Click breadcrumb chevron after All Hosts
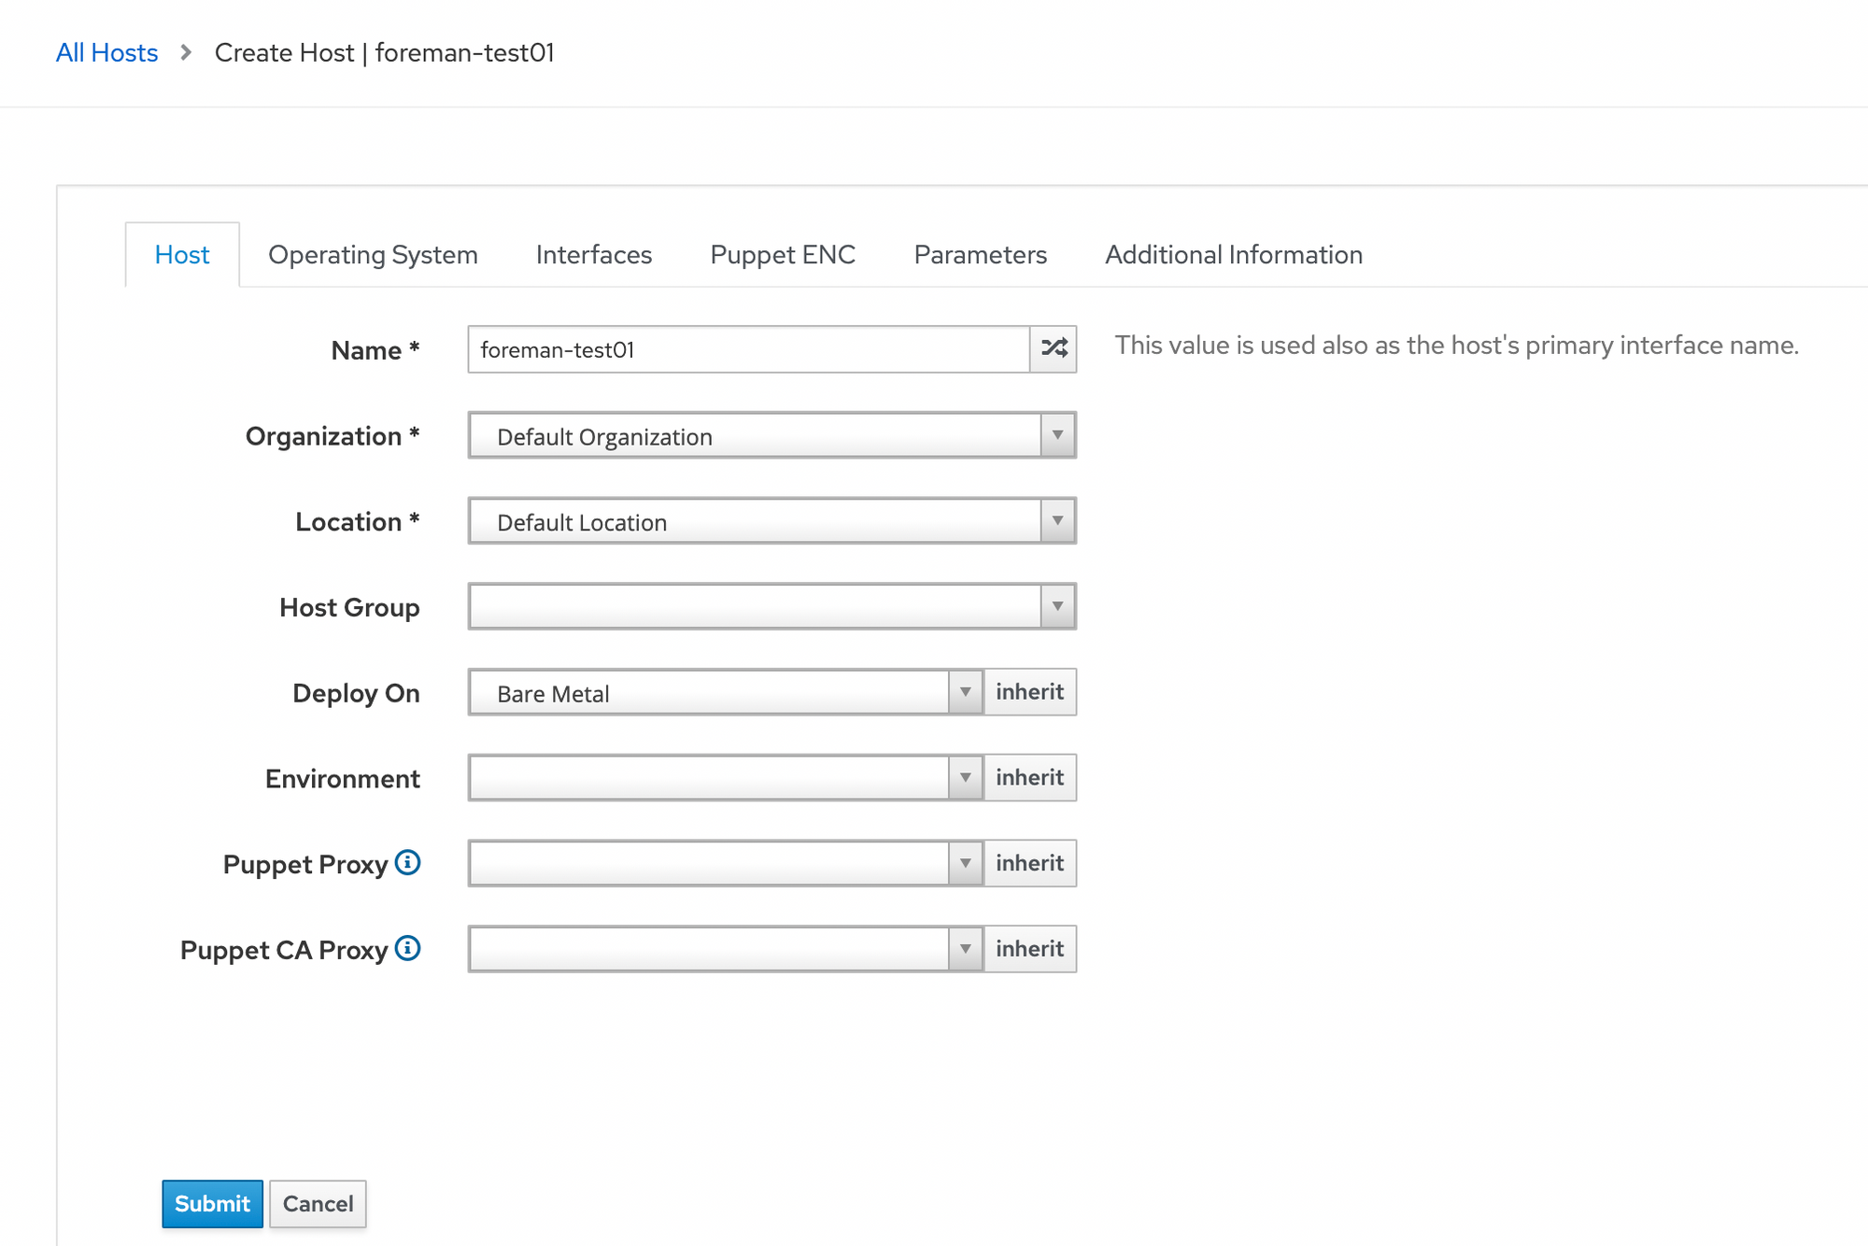This screenshot has height=1246, width=1868. click(x=186, y=52)
